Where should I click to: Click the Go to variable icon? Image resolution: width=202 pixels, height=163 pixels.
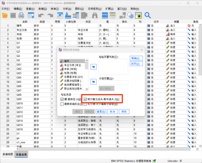[68, 15]
